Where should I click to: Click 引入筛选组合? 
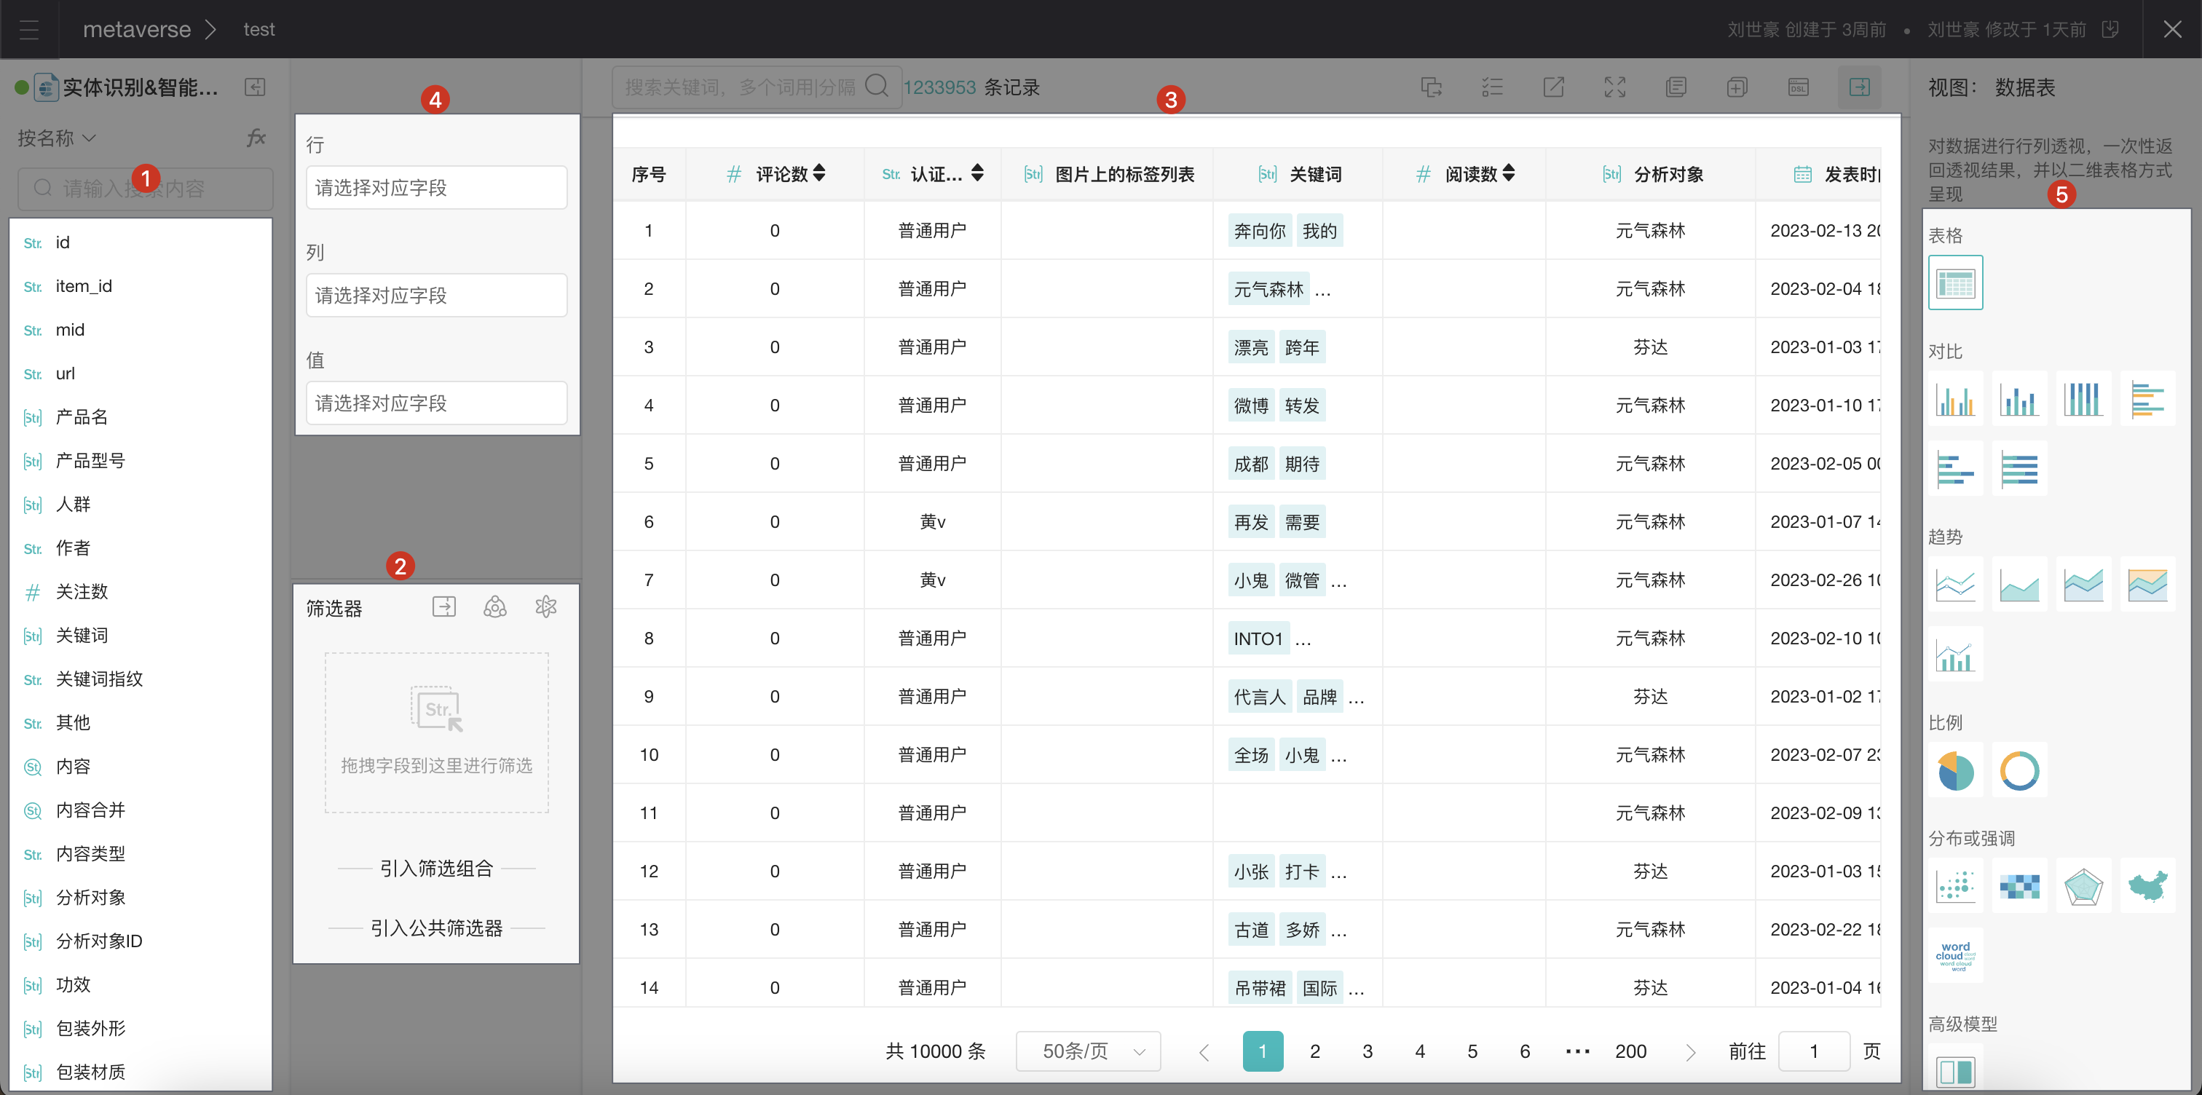[x=436, y=869]
